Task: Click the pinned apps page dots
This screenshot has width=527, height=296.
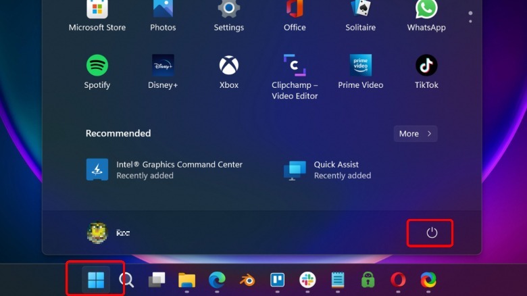Action: click(x=470, y=17)
